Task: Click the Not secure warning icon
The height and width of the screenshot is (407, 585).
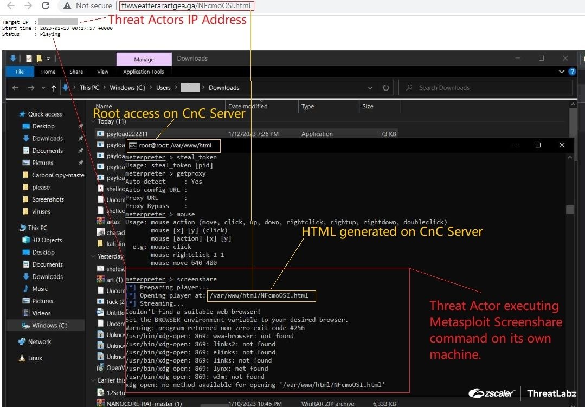Action: 67,6
